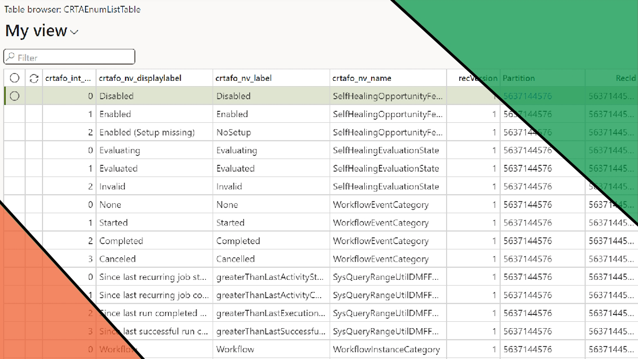
Task: Click the 'Table browser: CRTAEnumListTable' title text
Action: pos(72,10)
